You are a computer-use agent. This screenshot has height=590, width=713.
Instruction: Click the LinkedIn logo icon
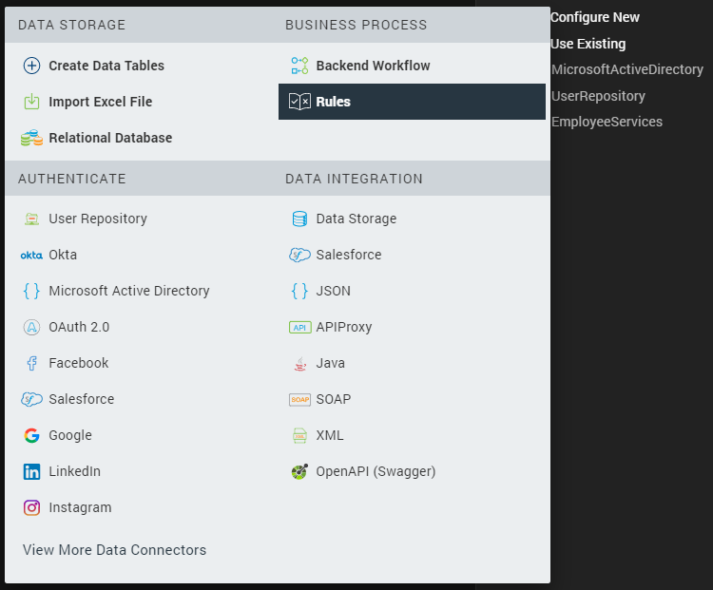click(x=31, y=471)
